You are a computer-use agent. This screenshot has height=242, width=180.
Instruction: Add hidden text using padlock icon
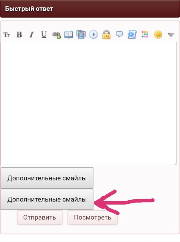tap(106, 35)
